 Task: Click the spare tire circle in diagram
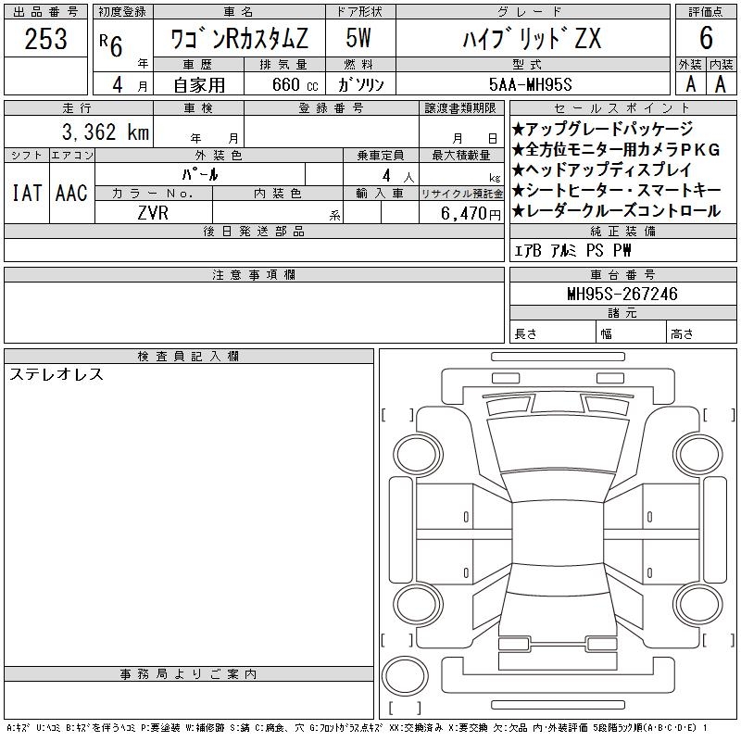tap(405, 676)
